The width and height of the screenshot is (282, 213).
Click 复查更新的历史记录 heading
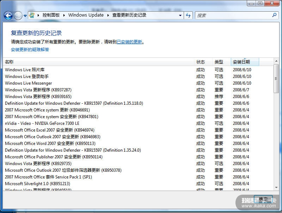pos(36,33)
